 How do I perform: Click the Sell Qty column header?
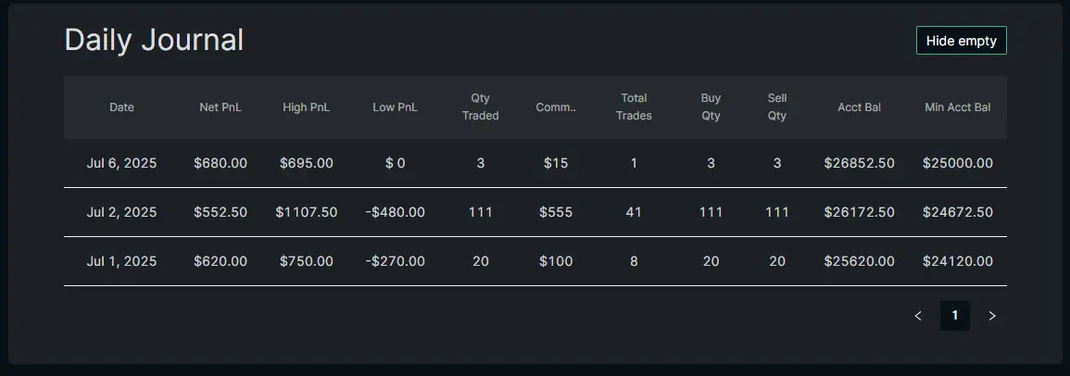777,107
